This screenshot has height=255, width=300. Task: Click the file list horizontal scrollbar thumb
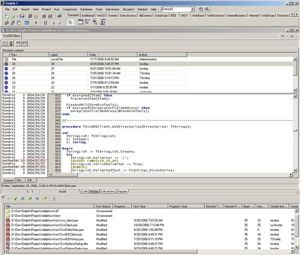pos(103,251)
